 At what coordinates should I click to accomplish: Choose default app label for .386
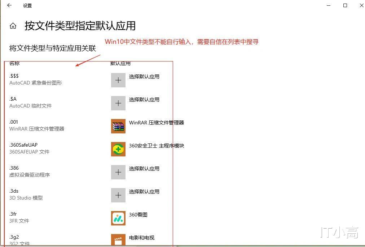point(144,169)
